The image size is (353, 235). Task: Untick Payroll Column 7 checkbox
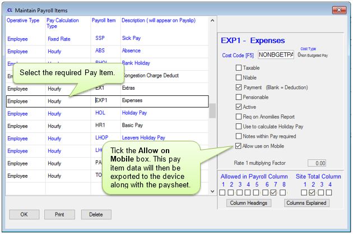273,192
